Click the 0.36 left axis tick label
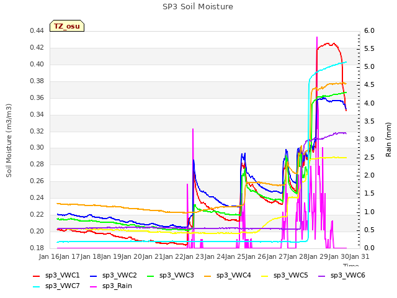The height and width of the screenshot is (298, 397). click(x=37, y=97)
